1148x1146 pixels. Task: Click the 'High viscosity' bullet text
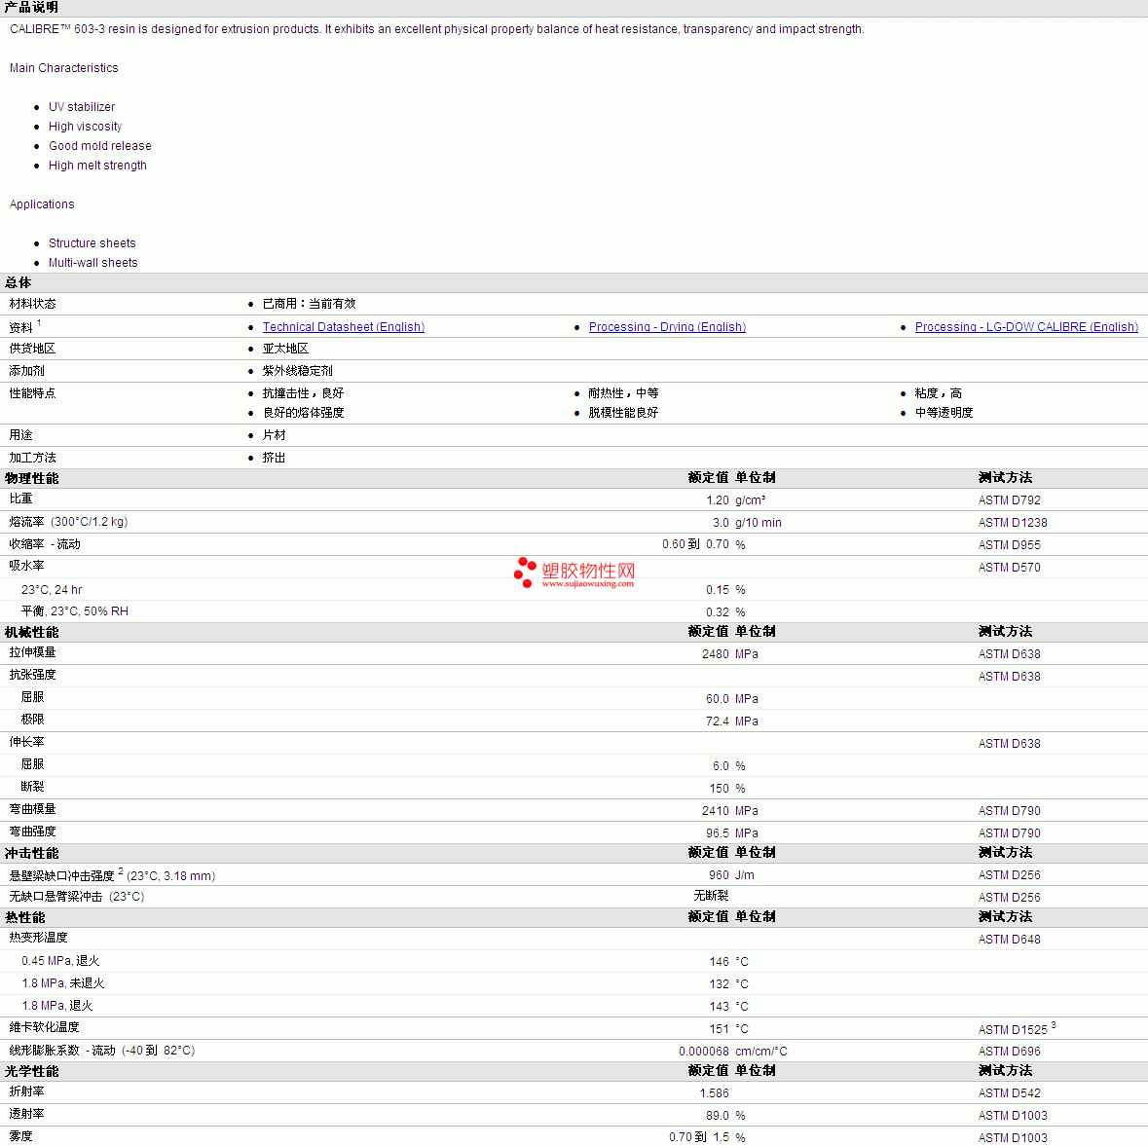pos(85,127)
